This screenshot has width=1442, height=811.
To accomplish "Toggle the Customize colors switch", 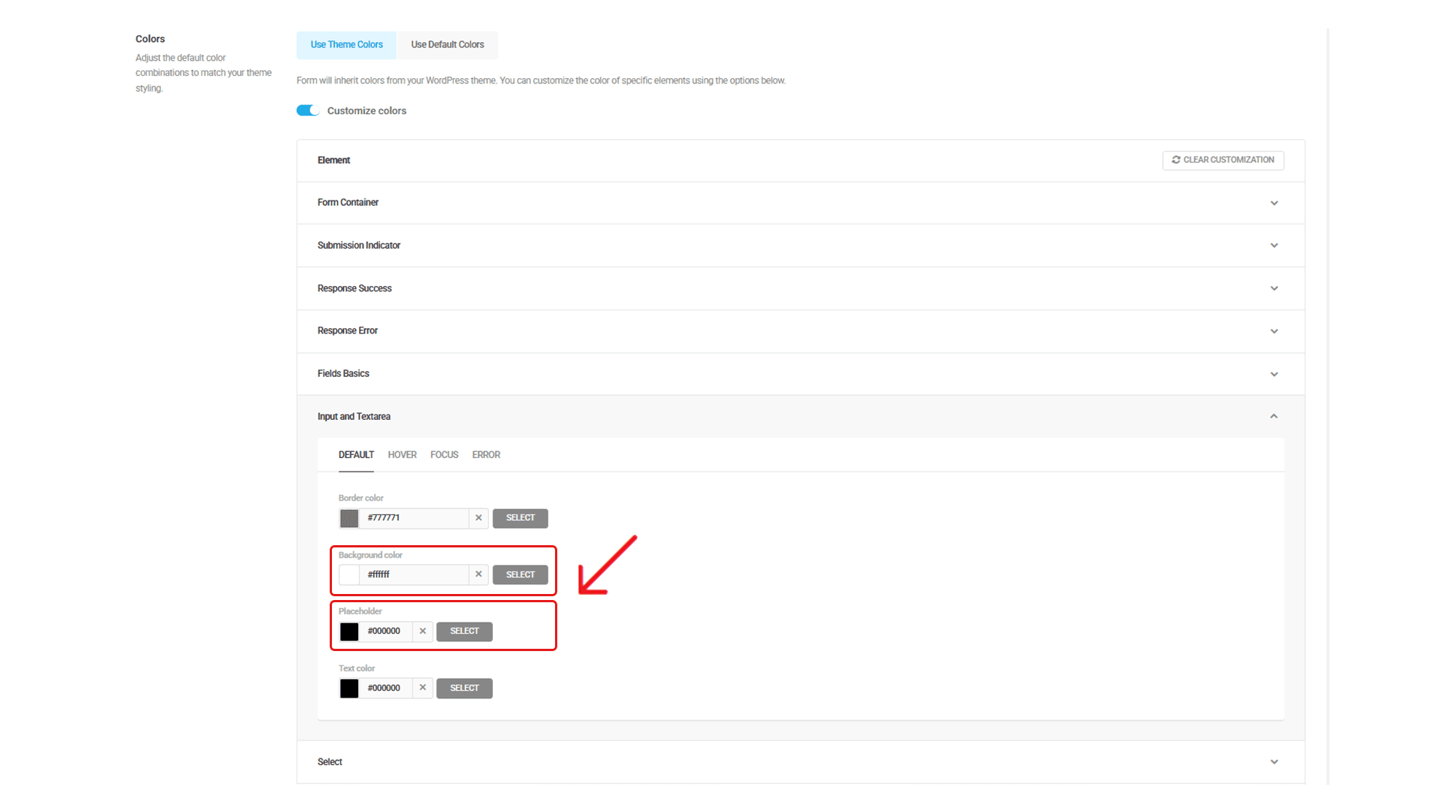I will click(x=308, y=110).
